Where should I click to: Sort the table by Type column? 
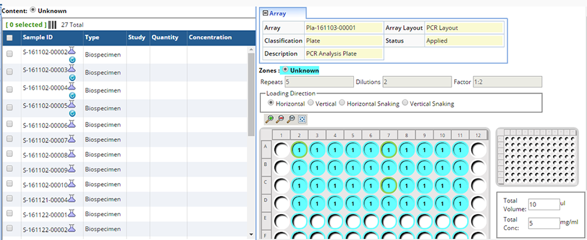105,38
